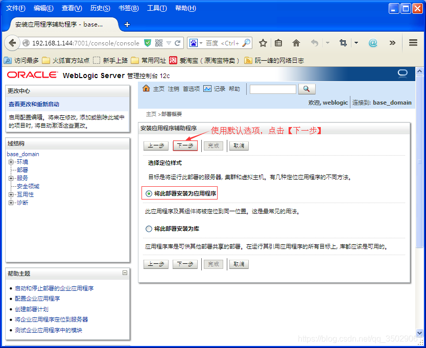
Task: Click the blue @ toolbar icon
Action: [373, 43]
